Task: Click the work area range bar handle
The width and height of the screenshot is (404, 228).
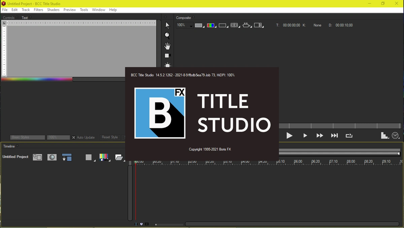Action: tap(398, 153)
